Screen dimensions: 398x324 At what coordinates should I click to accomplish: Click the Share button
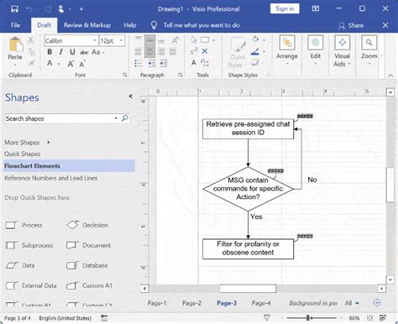[x=351, y=26]
